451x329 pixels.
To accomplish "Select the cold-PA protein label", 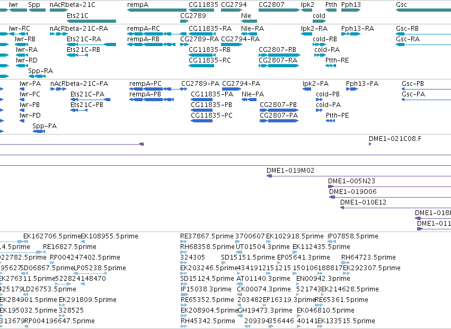I will [328, 105].
